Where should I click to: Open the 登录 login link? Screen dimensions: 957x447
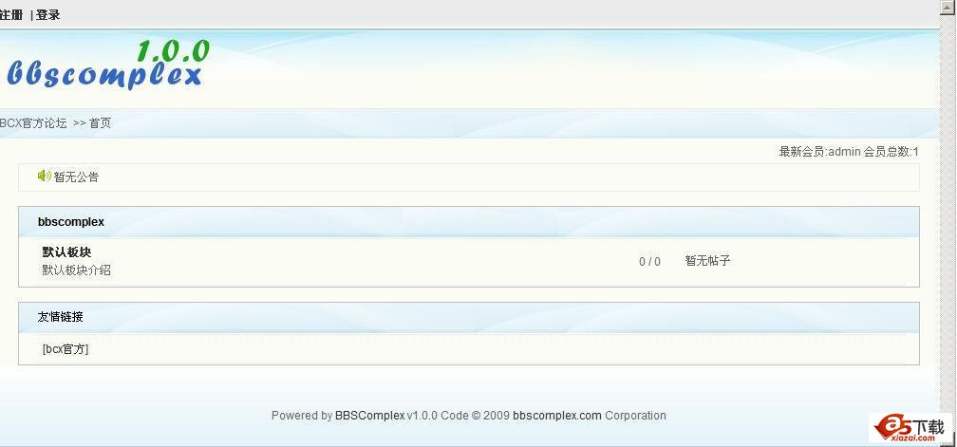(48, 15)
